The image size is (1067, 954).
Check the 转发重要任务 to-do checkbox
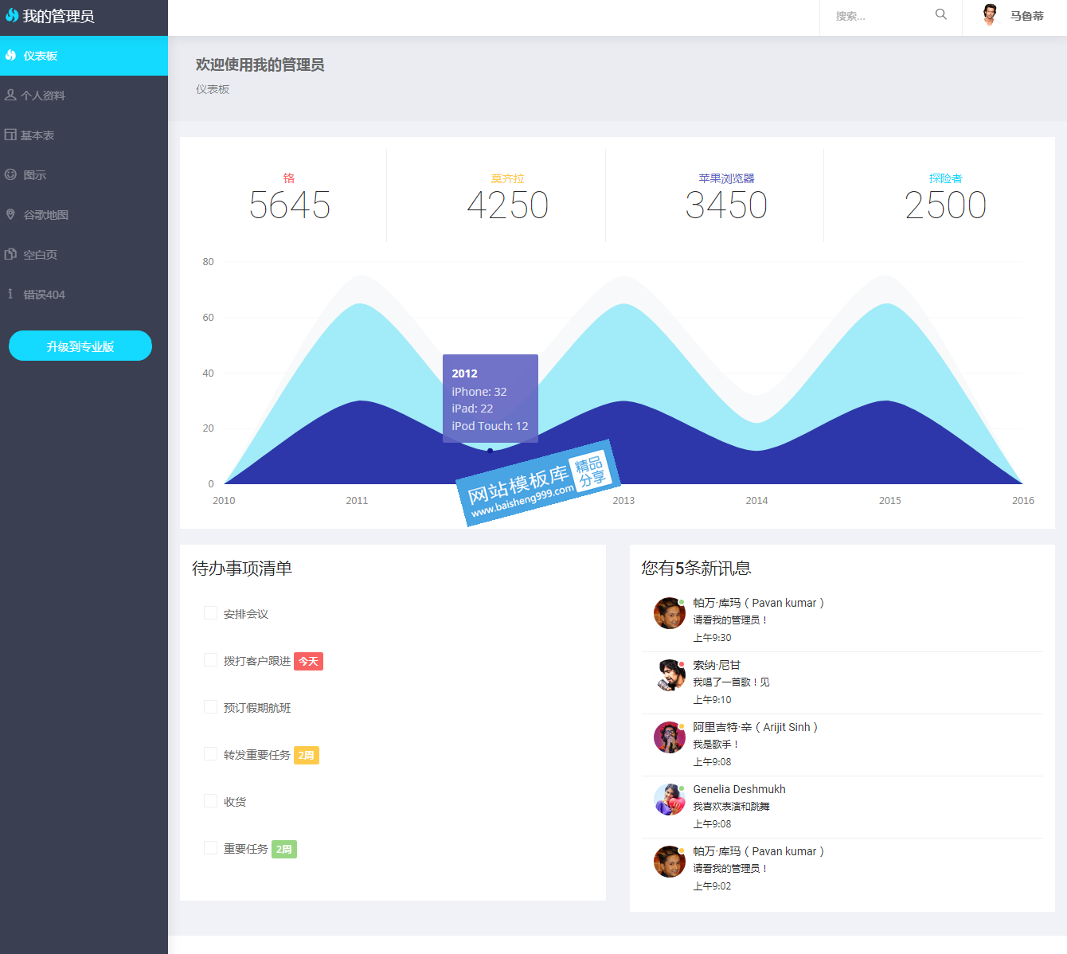click(210, 754)
